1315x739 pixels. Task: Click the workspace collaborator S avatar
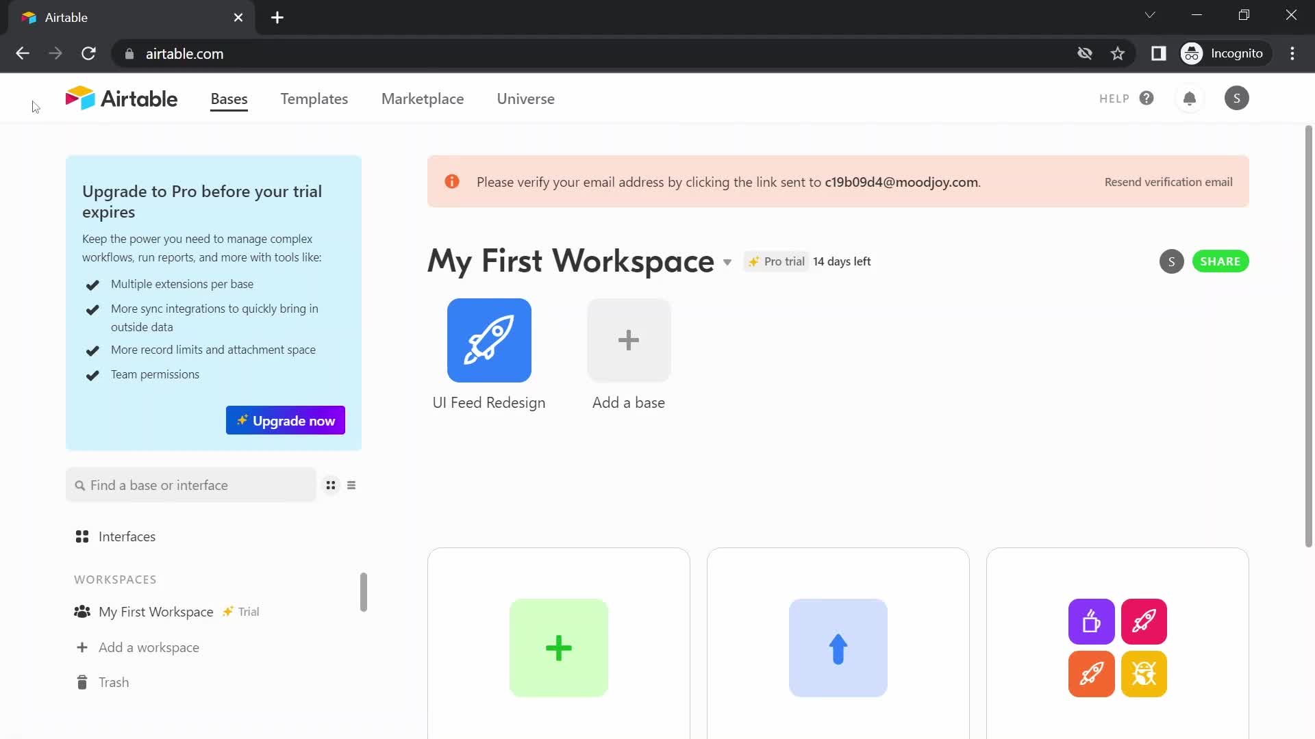click(x=1171, y=261)
